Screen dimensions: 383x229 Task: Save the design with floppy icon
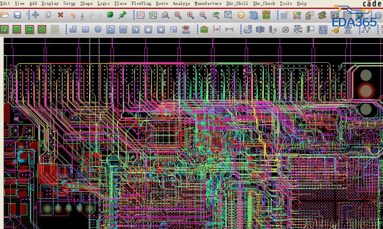[17, 15]
